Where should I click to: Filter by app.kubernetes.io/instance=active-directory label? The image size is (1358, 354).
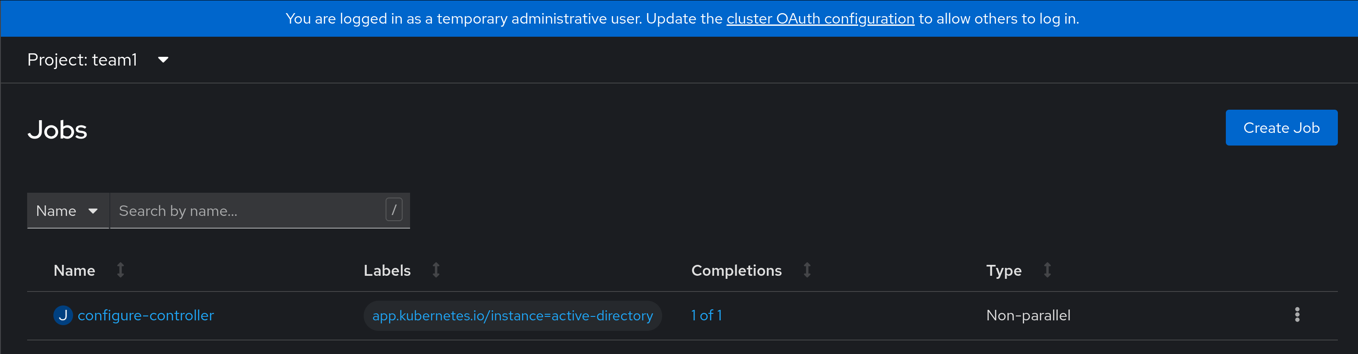click(x=512, y=316)
